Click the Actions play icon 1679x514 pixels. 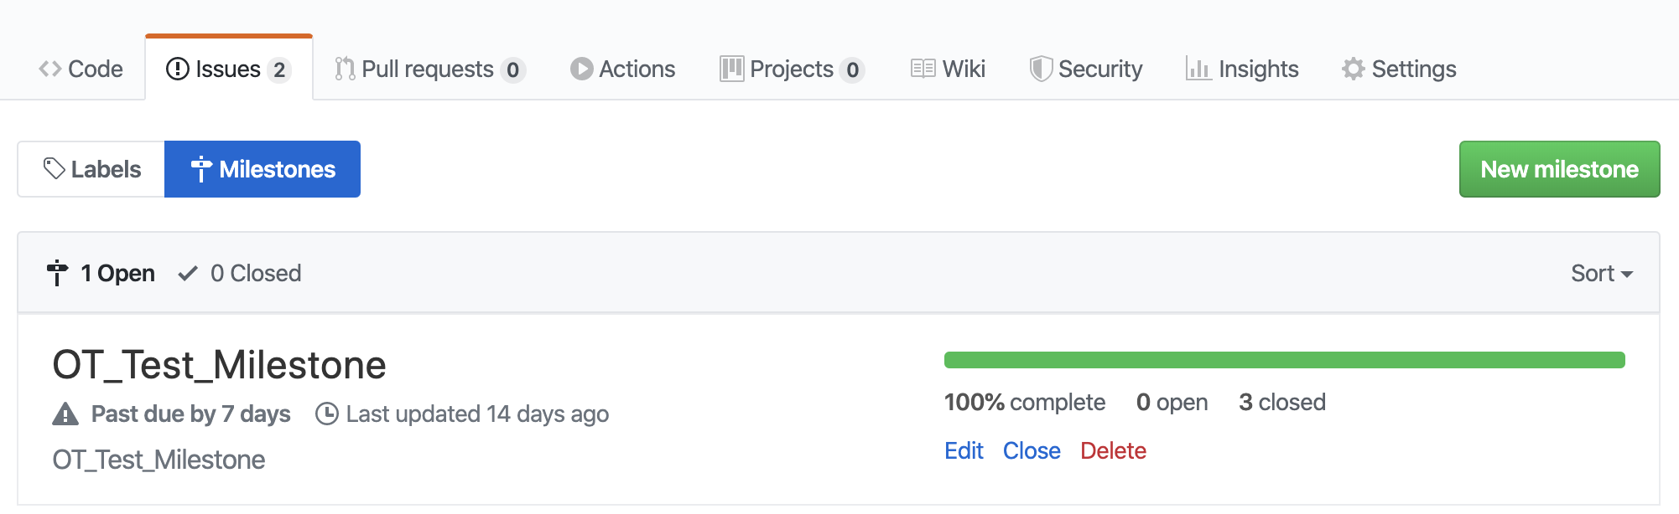pyautogui.click(x=581, y=69)
